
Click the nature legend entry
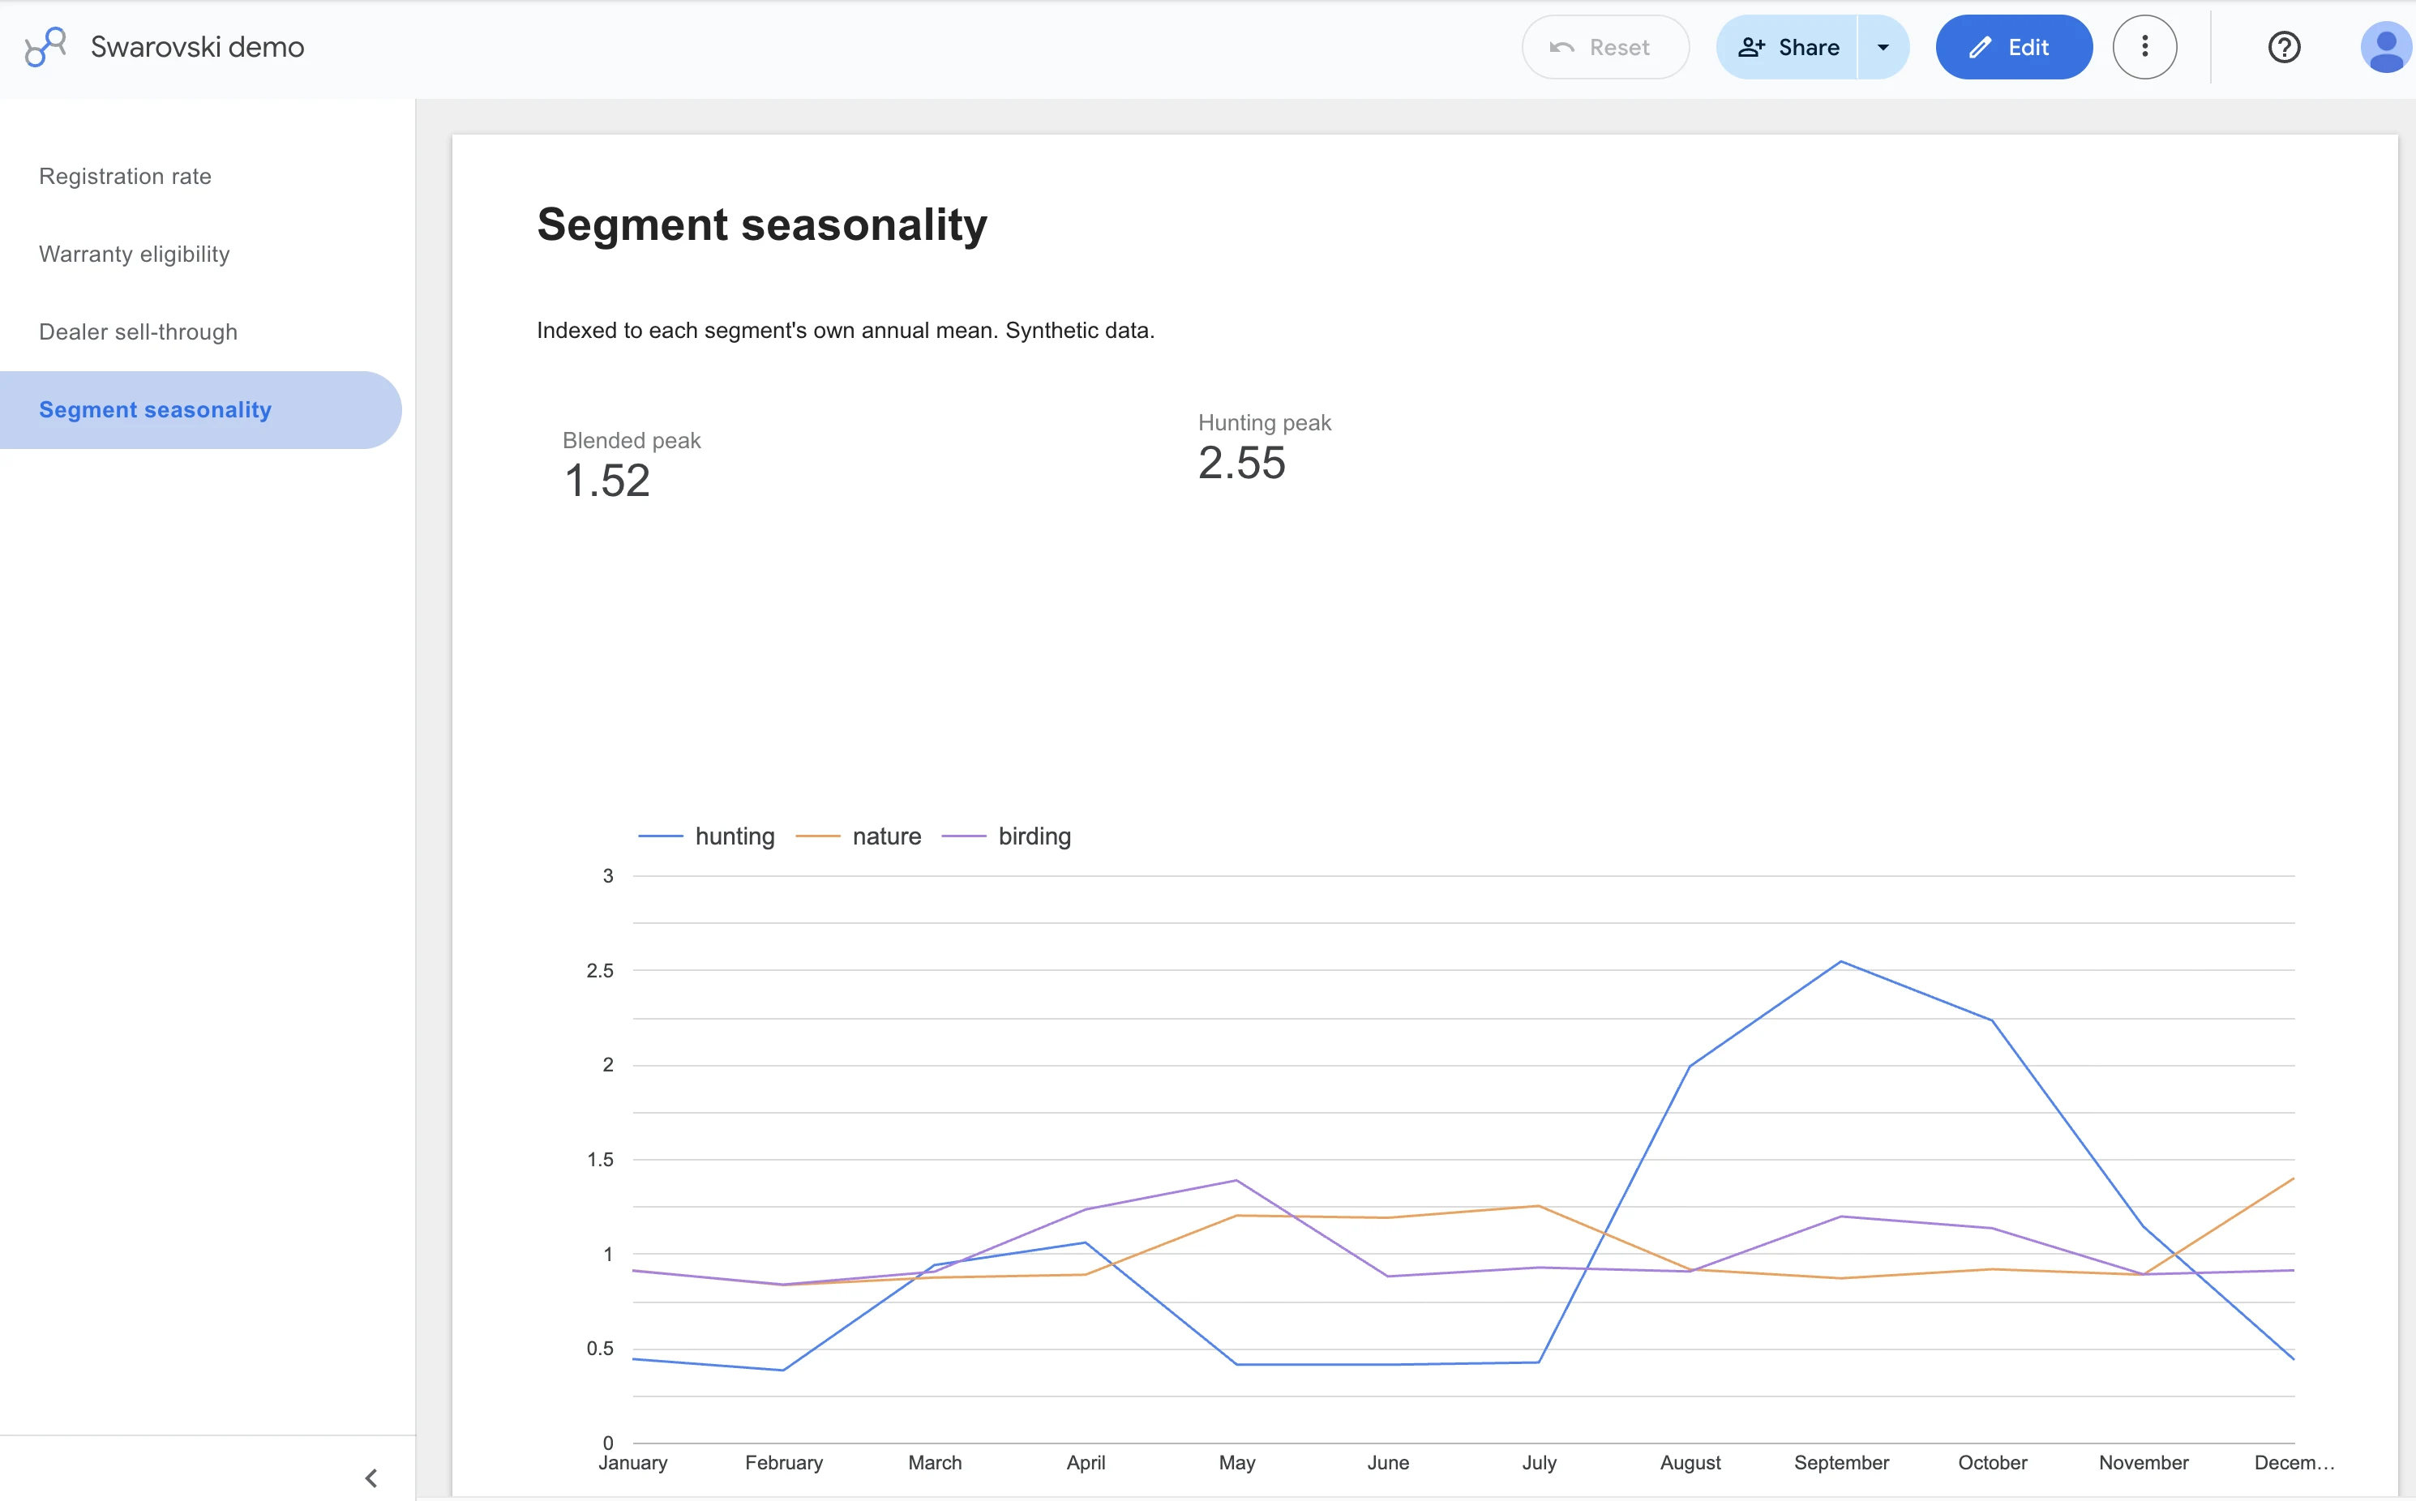[858, 836]
